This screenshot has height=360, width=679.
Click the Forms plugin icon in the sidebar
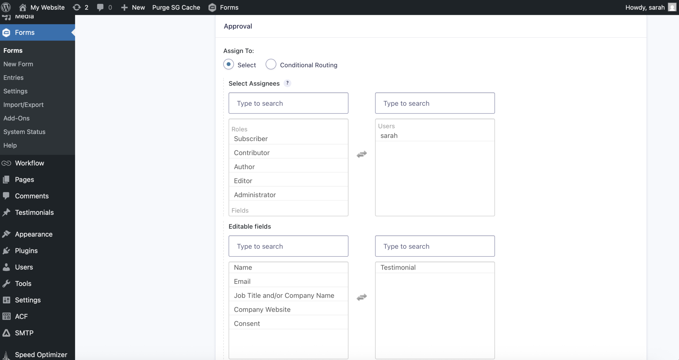6,32
